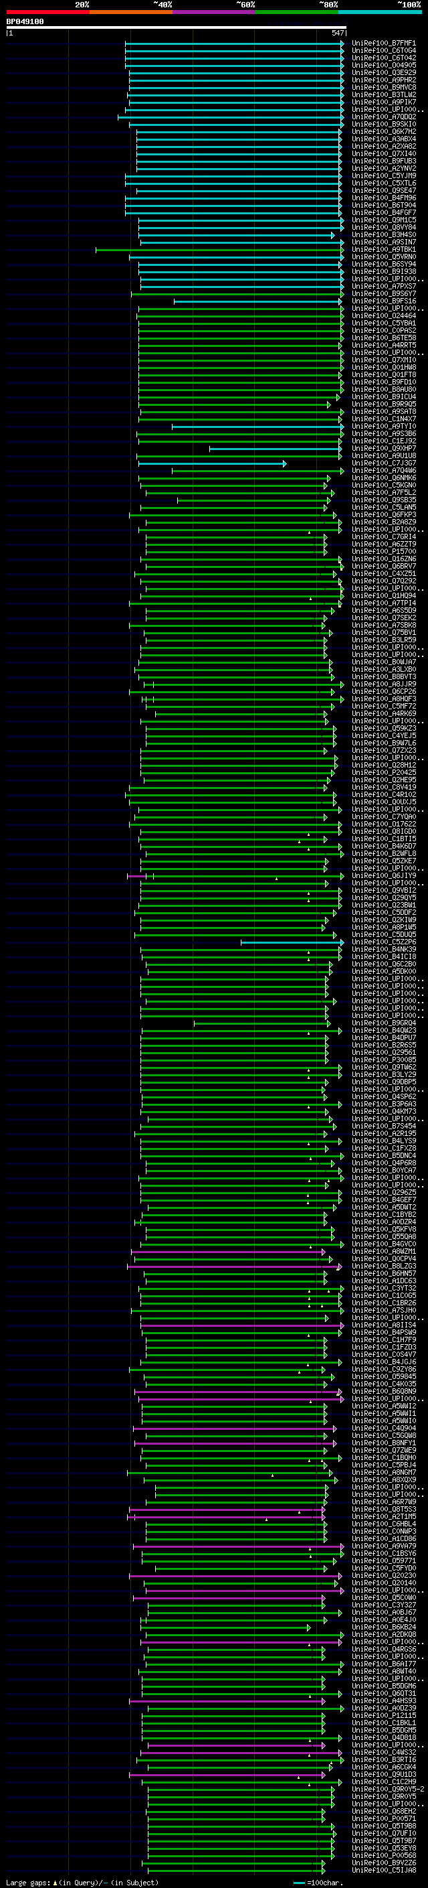Screen dimensions: 428x1888
Task: Click the UniRef100_A8WZM1 label
Action: (x=384, y=1252)
